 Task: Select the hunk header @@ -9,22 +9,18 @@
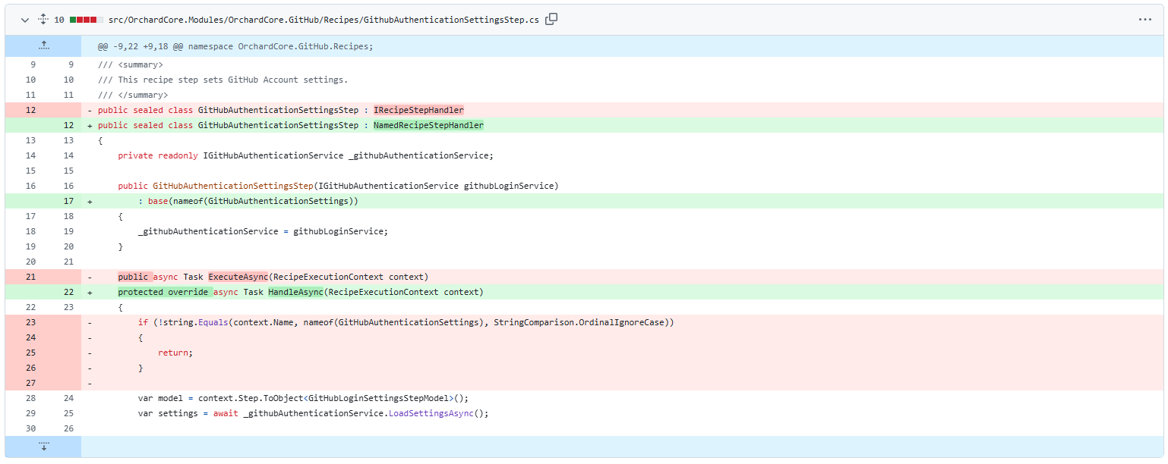point(235,46)
